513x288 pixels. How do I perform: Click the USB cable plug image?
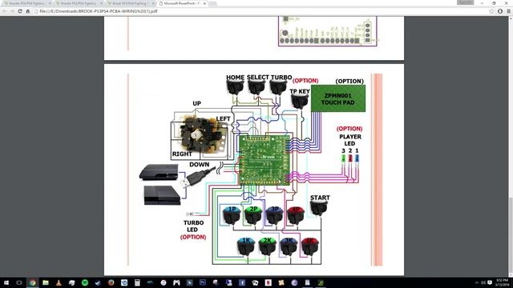tap(198, 177)
